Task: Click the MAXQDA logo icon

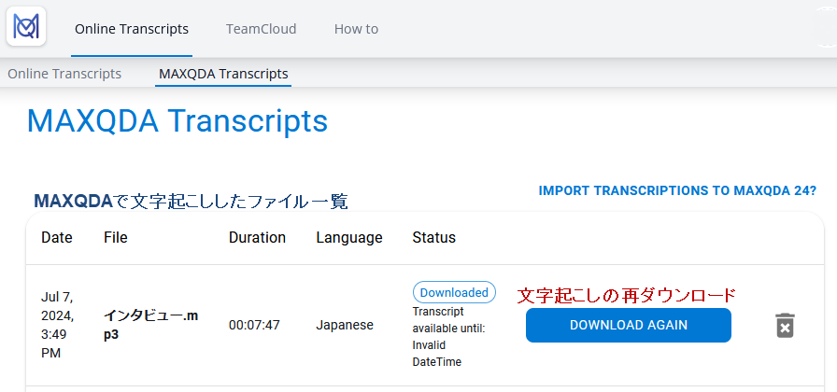Action: [x=26, y=27]
